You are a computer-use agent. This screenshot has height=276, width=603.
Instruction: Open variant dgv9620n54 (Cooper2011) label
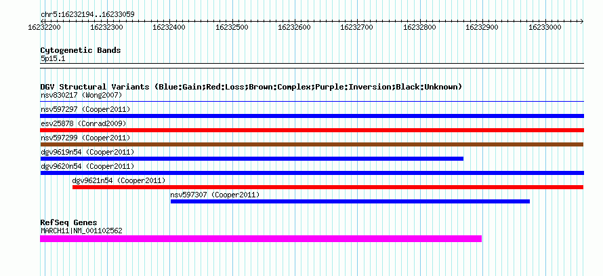(x=87, y=166)
